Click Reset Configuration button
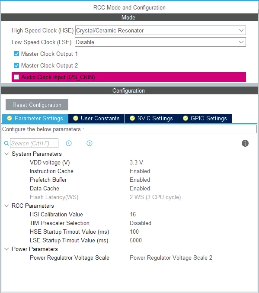This screenshot has width=259, height=293. [x=37, y=105]
